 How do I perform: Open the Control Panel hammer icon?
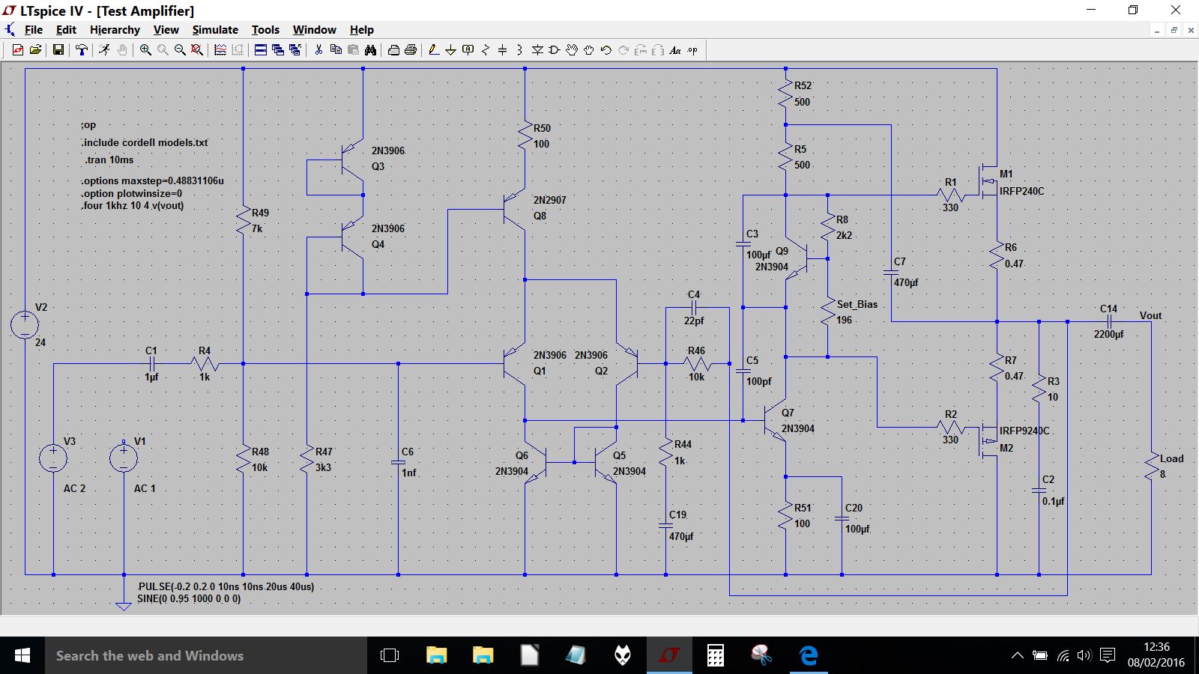tap(82, 50)
